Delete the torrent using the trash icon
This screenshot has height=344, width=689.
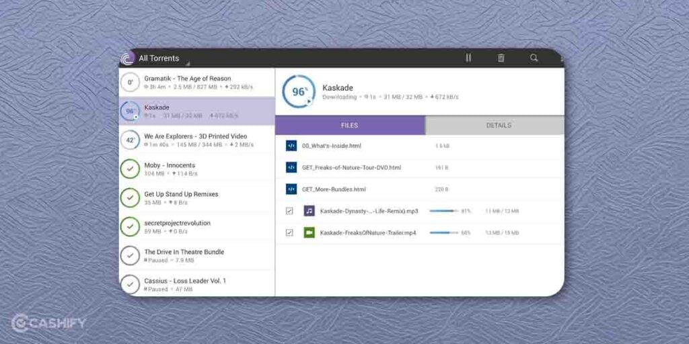[x=501, y=58]
